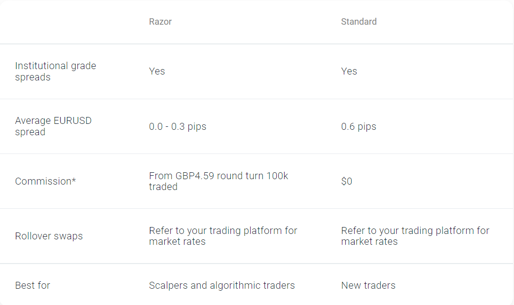Image resolution: width=514 pixels, height=305 pixels.
Task: Click market rates text under Razor swaps
Action: click(177, 241)
